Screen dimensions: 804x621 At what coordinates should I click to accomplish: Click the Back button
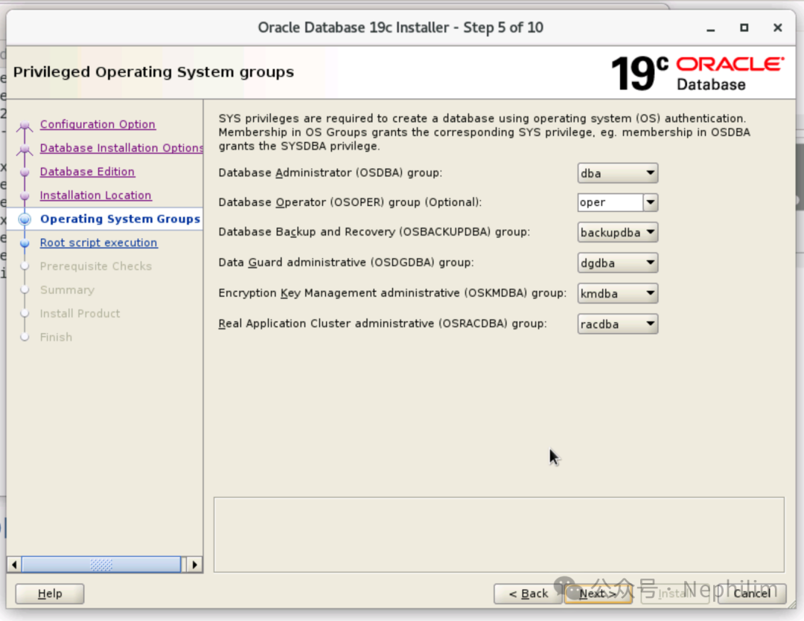point(528,593)
